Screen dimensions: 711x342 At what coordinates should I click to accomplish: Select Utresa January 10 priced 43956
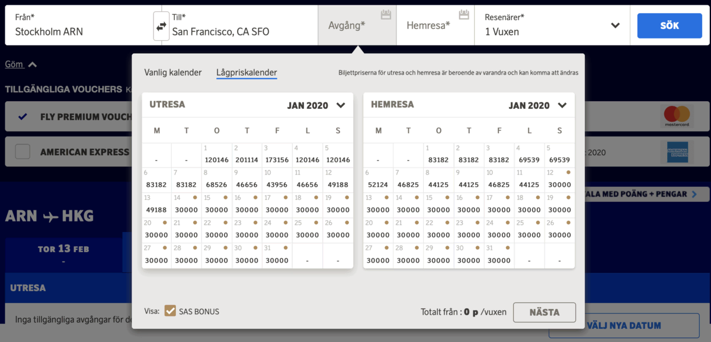[x=277, y=180]
